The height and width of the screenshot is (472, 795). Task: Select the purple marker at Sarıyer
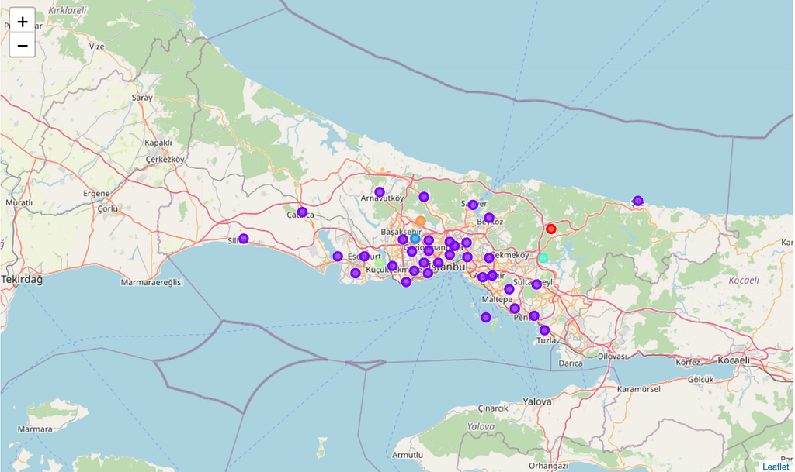click(473, 205)
